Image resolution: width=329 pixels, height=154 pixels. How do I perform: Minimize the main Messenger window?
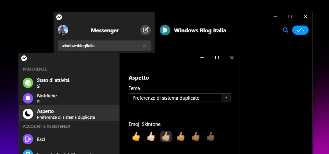click(x=275, y=16)
